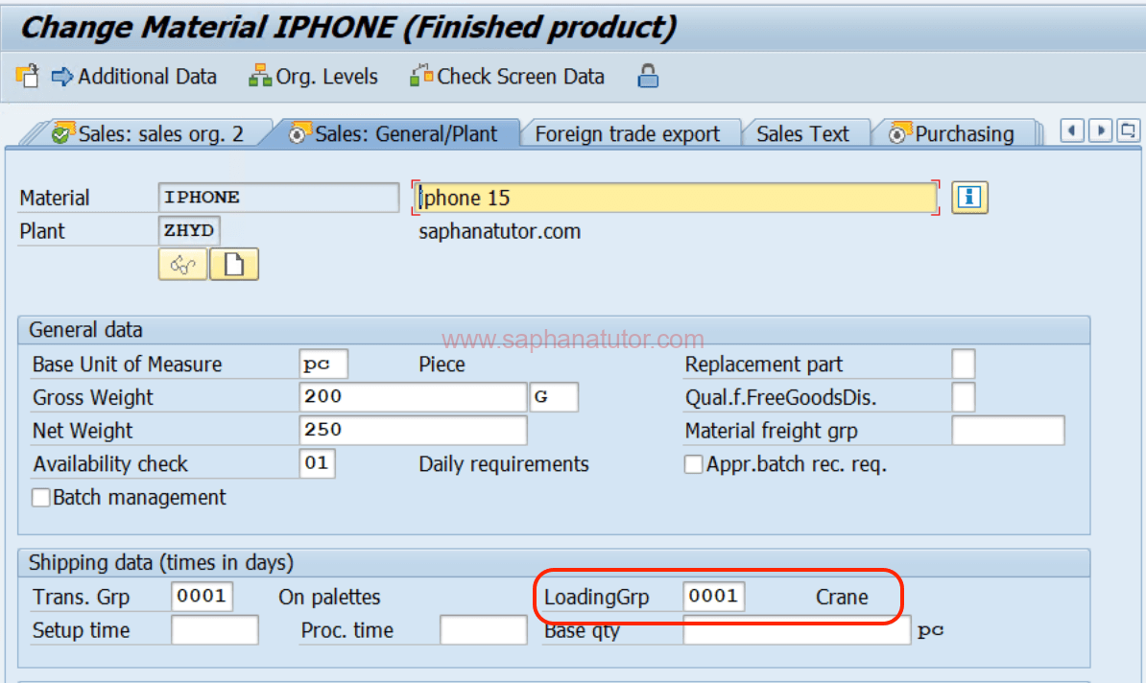This screenshot has width=1146, height=683.
Task: Click the Piece unit description text
Action: point(442,364)
